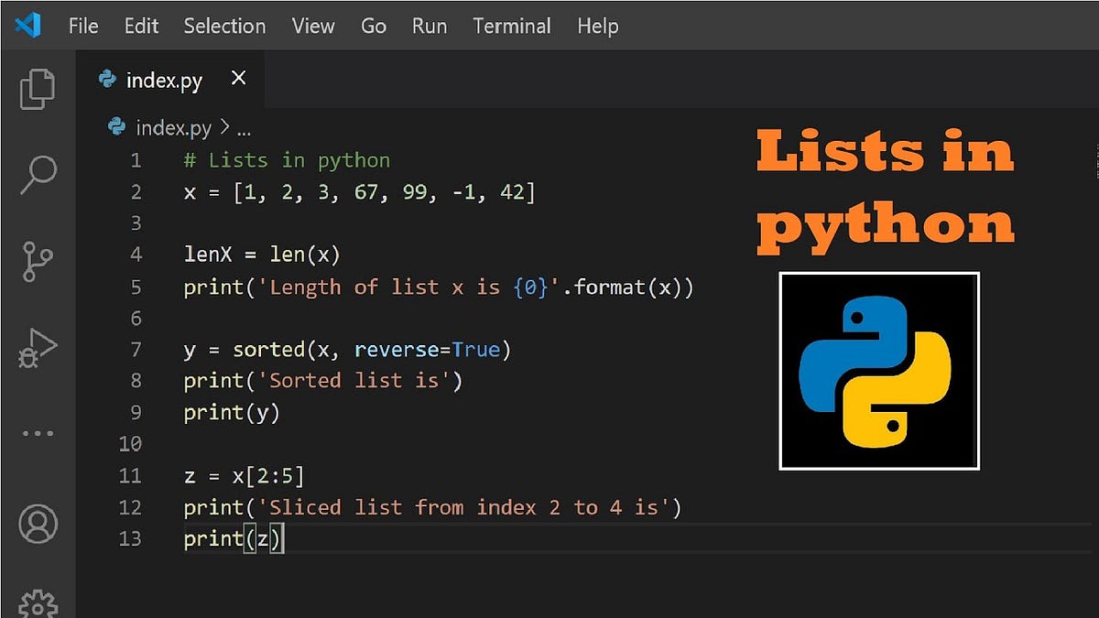Click line number 1 in the gutter
This screenshot has width=1099, height=618.
(x=136, y=160)
